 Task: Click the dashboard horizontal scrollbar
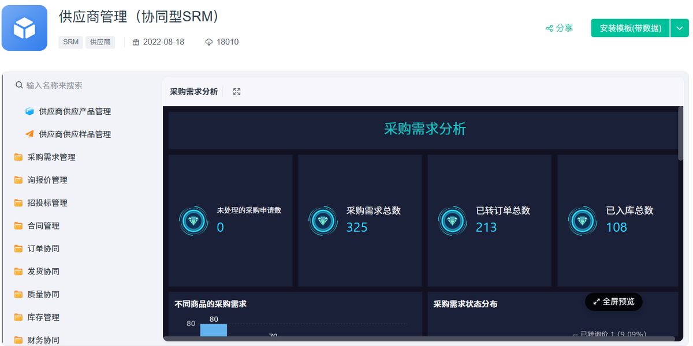420,339
